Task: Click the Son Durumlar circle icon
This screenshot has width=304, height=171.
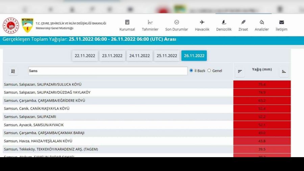Action: 177,22
